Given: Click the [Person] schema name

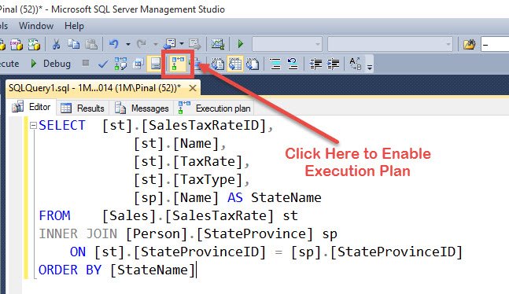Looking at the screenshot, I should pyautogui.click(x=156, y=234).
